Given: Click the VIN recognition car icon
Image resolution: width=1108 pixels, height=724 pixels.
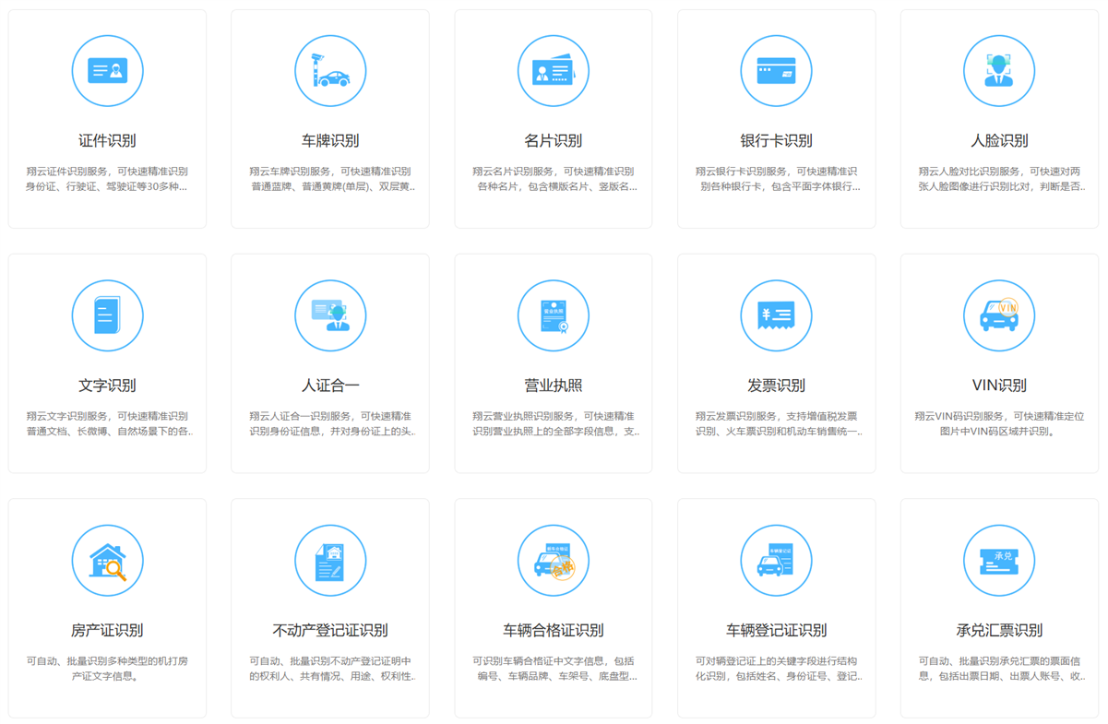Looking at the screenshot, I should pos(999,315).
